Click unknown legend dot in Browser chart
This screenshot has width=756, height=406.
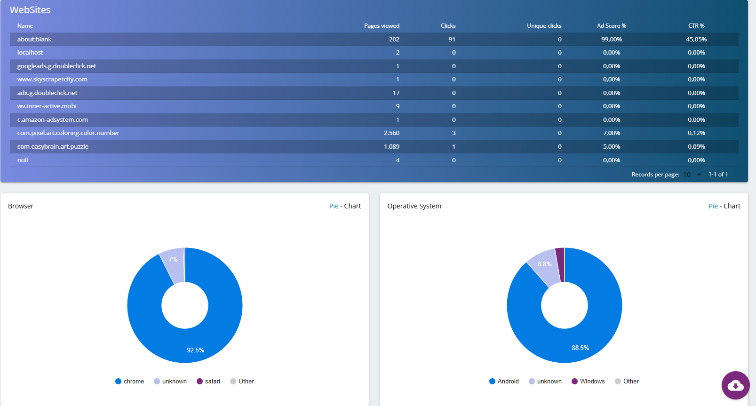[157, 381]
